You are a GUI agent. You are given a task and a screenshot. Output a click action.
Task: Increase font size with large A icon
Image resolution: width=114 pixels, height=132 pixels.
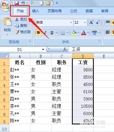tap(91, 22)
